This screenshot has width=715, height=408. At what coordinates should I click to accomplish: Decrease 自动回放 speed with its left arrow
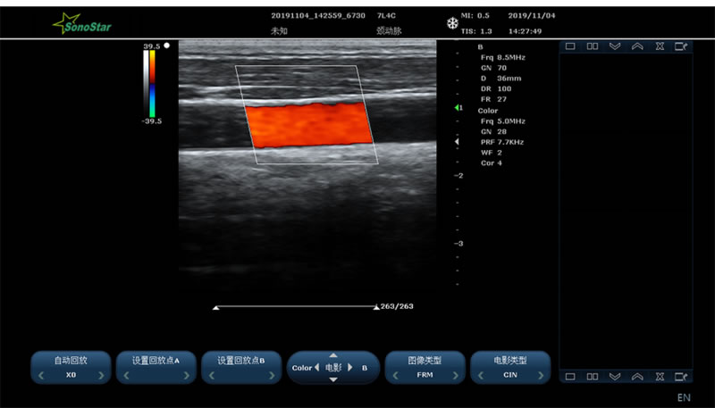pos(40,377)
